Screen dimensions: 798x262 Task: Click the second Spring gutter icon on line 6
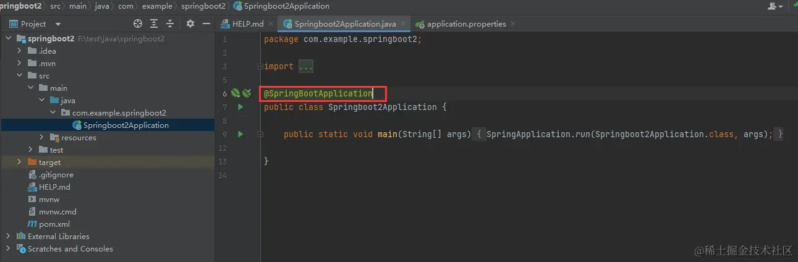pyautogui.click(x=247, y=93)
